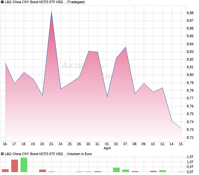Image resolution: width=199 pixels, height=175 pixels.
Task: Click the red legend square beside Volumen in Euro
Action: pos(3,154)
